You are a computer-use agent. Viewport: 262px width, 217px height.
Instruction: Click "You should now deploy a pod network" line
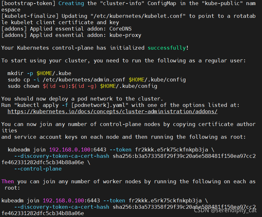pyautogui.click(x=82, y=99)
